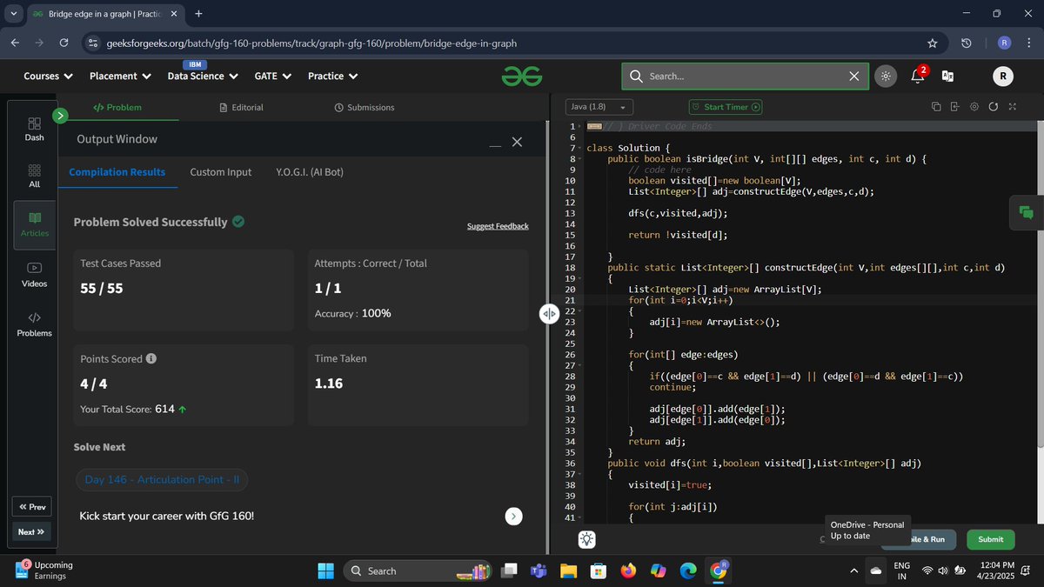Start the timer

(726, 107)
